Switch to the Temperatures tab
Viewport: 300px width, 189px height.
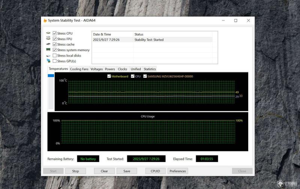(58, 69)
